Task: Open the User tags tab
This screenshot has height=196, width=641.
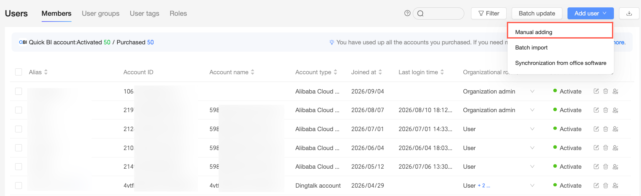Action: pos(144,13)
